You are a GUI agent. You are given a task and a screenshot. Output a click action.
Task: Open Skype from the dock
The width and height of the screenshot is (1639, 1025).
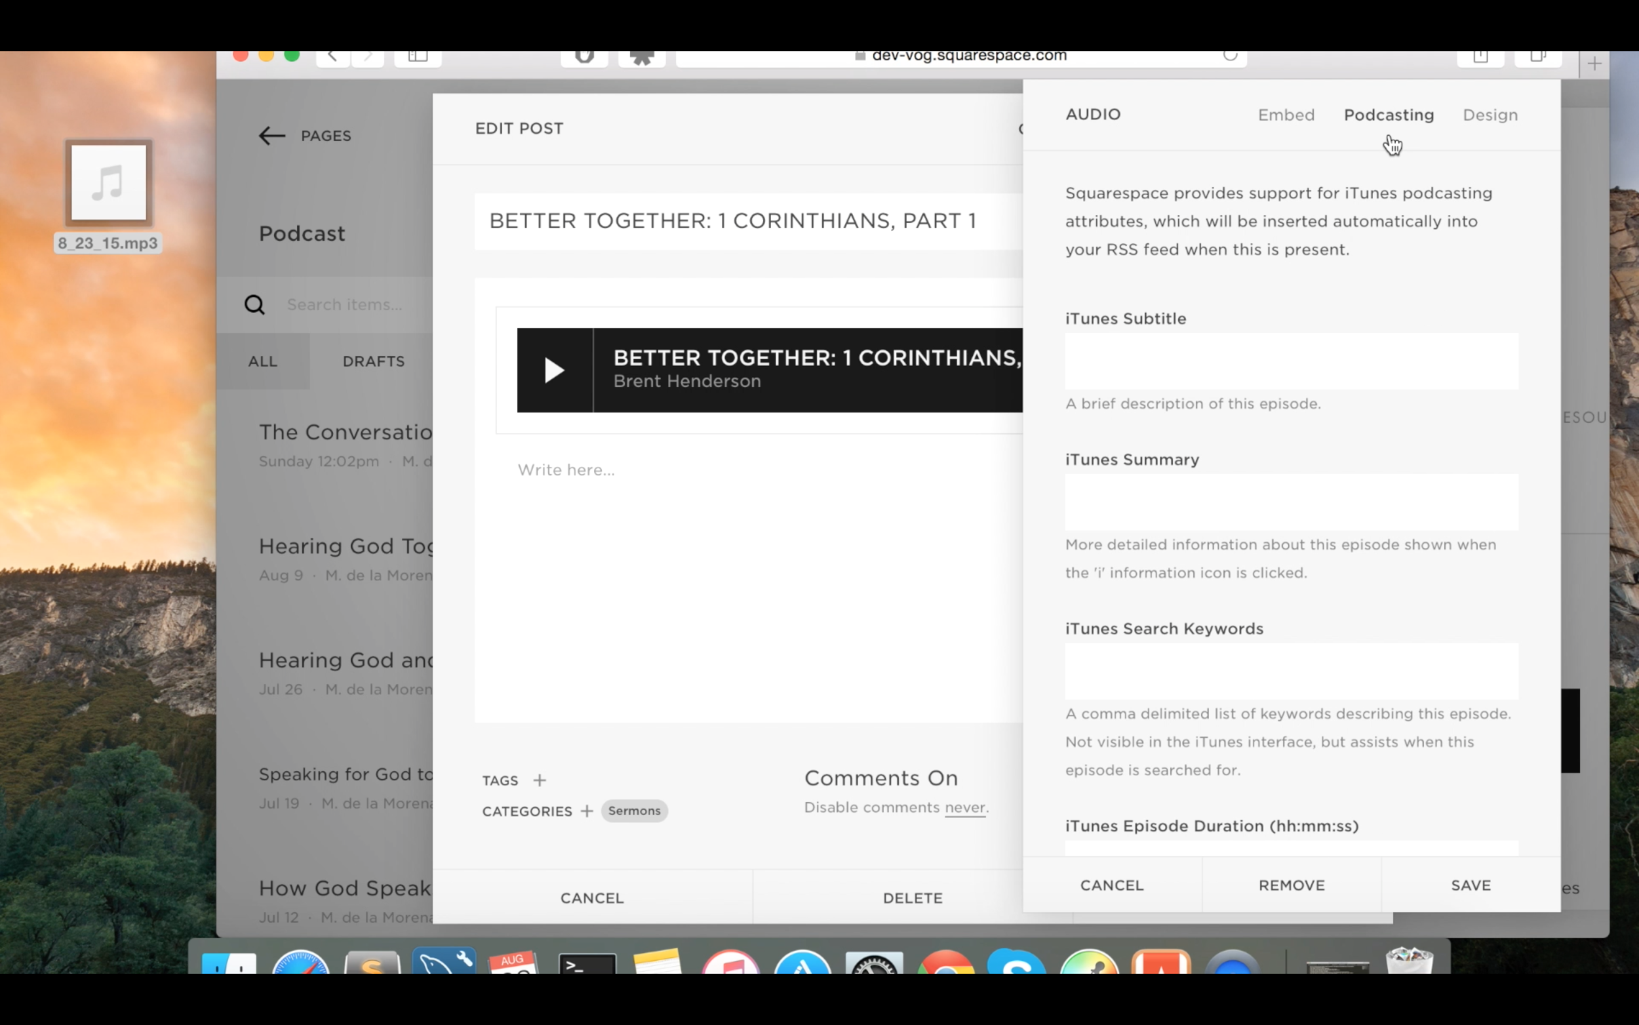tap(1016, 963)
